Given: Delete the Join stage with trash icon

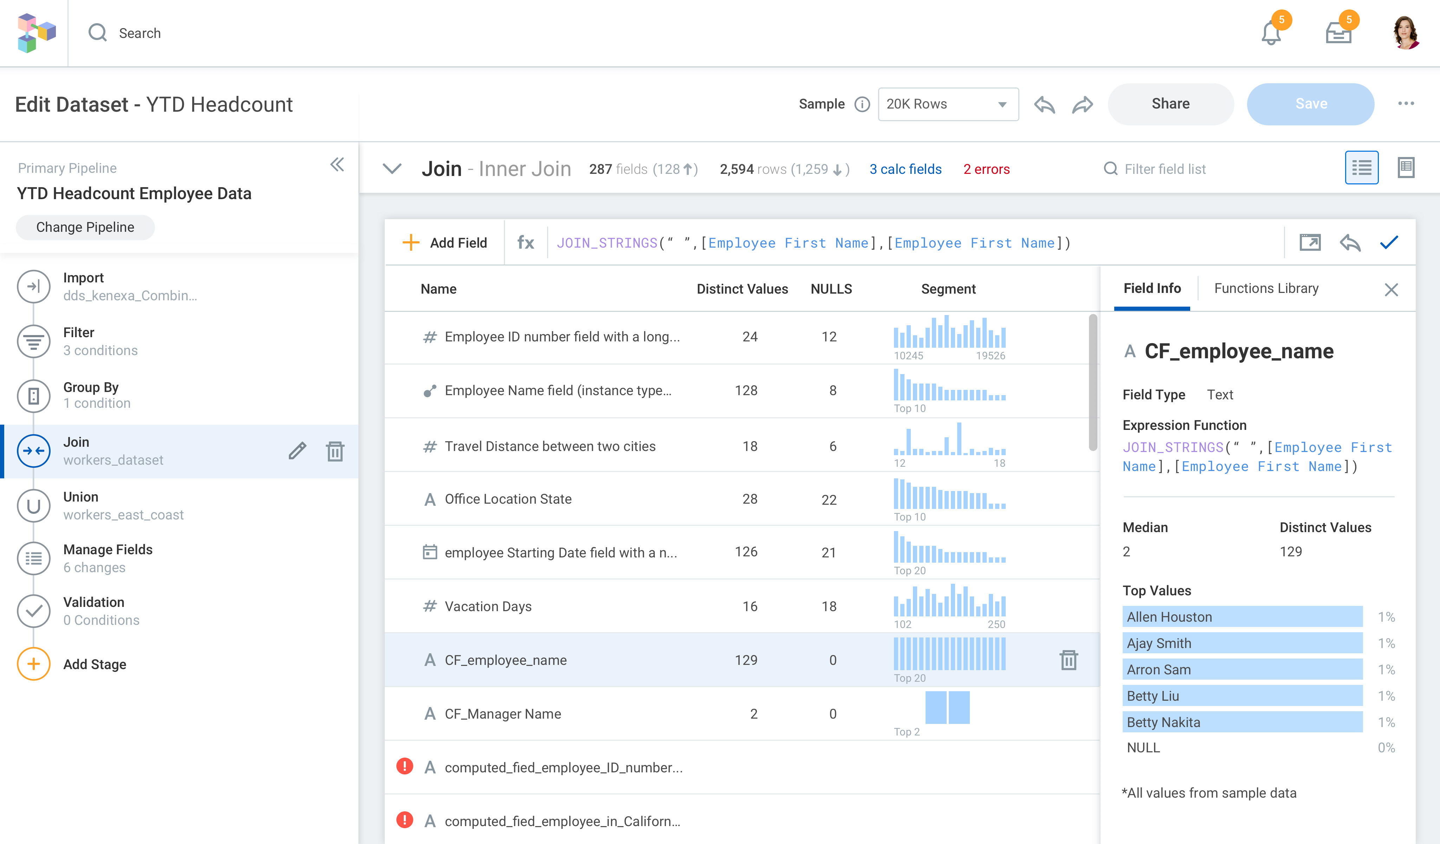Looking at the screenshot, I should (335, 451).
